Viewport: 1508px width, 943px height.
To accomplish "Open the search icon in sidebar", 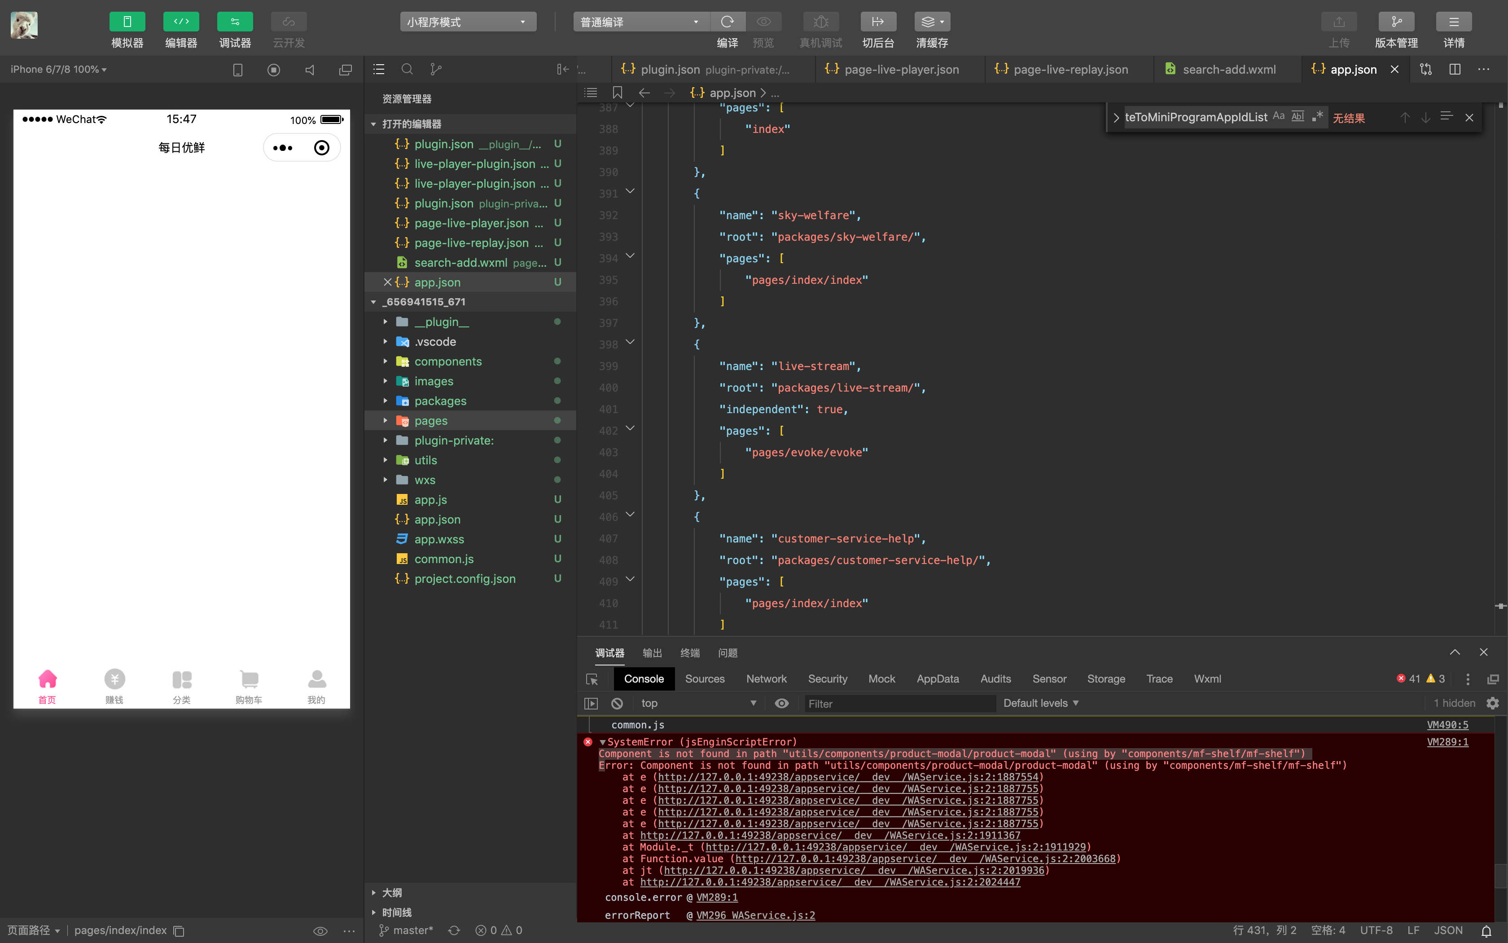I will pyautogui.click(x=407, y=69).
